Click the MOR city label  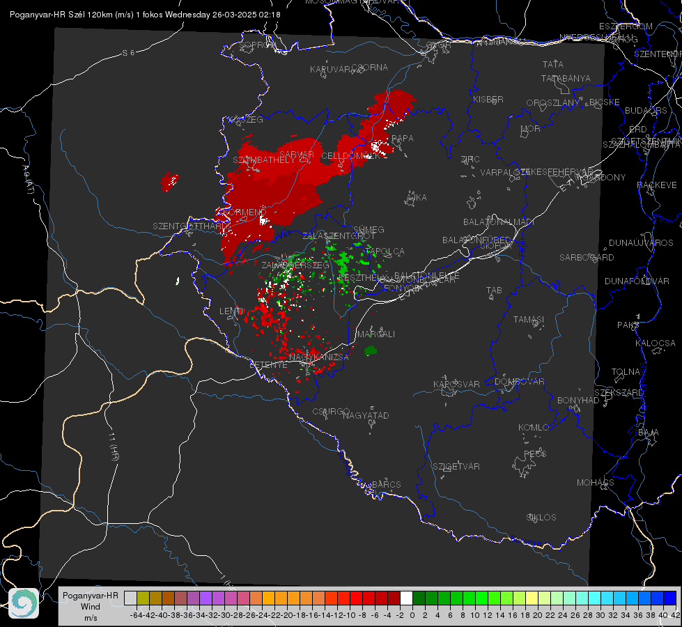[531, 128]
